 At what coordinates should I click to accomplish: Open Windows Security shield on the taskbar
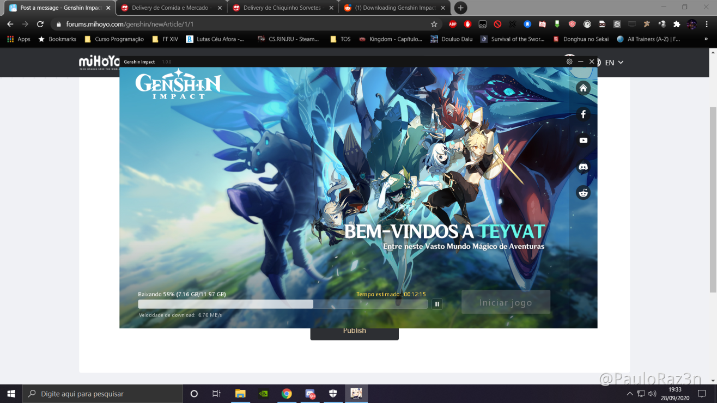pos(333,393)
